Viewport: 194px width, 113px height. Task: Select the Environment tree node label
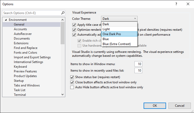click(18, 20)
